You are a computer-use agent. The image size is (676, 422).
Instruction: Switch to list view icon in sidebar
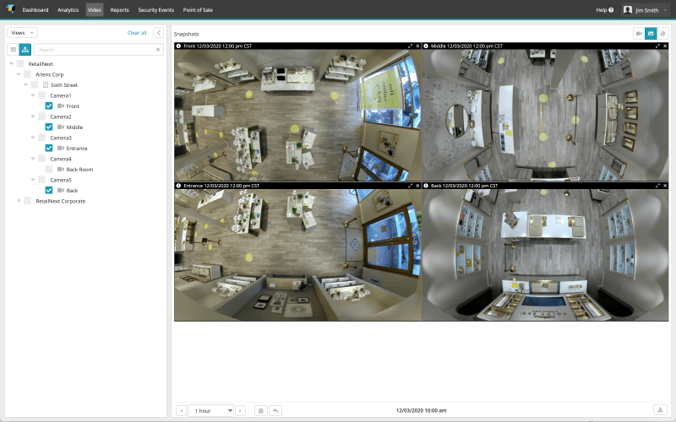[14, 50]
